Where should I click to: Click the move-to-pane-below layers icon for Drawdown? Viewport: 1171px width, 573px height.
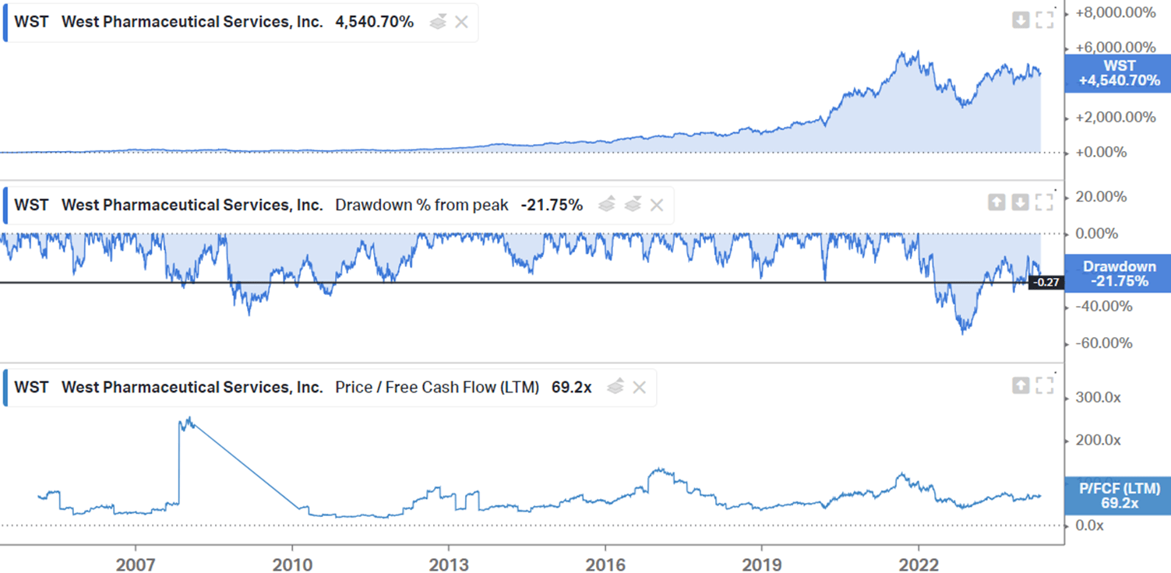(x=633, y=205)
